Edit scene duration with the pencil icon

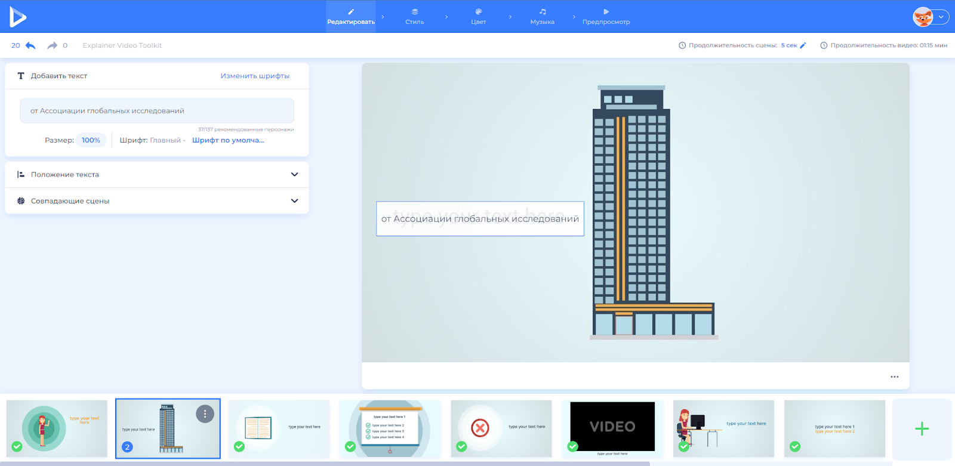803,45
